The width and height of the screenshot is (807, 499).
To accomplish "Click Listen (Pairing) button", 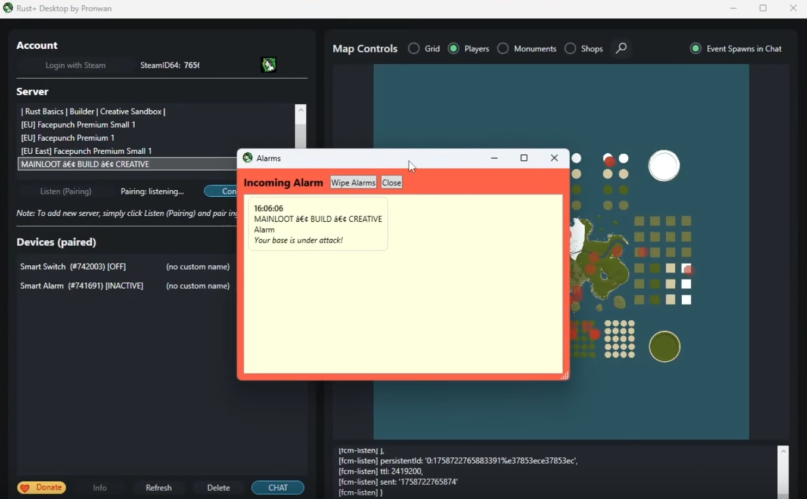I will [66, 191].
